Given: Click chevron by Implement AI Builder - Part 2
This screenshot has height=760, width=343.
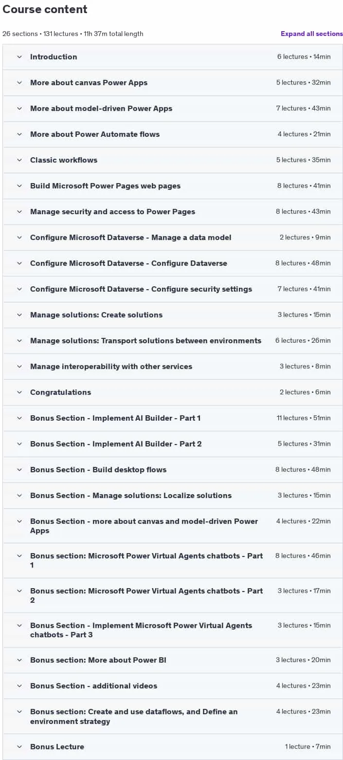Looking at the screenshot, I should click(19, 444).
